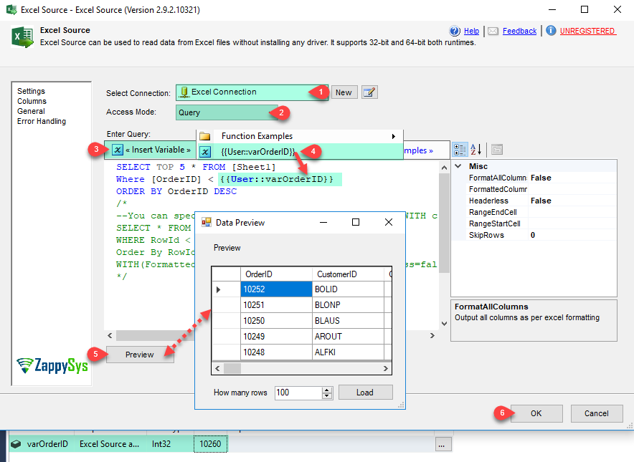The width and height of the screenshot is (634, 462).
Task: Open the General page
Action: click(31, 111)
